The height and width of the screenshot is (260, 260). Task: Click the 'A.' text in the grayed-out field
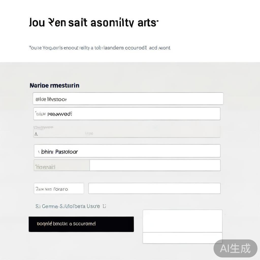(x=36, y=134)
